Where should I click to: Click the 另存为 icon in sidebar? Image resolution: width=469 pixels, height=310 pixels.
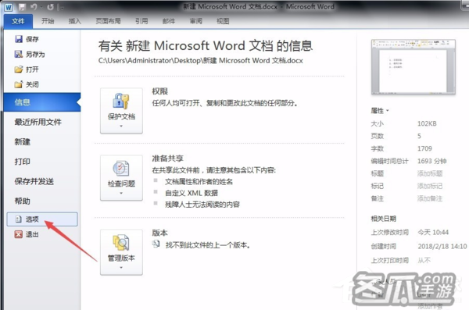pyautogui.click(x=19, y=54)
